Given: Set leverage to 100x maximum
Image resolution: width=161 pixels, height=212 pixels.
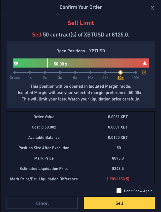Looking at the screenshot, I should pos(136,73).
